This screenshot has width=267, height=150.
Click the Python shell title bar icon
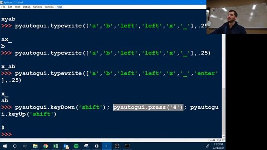pyautogui.click(x=2, y=2)
